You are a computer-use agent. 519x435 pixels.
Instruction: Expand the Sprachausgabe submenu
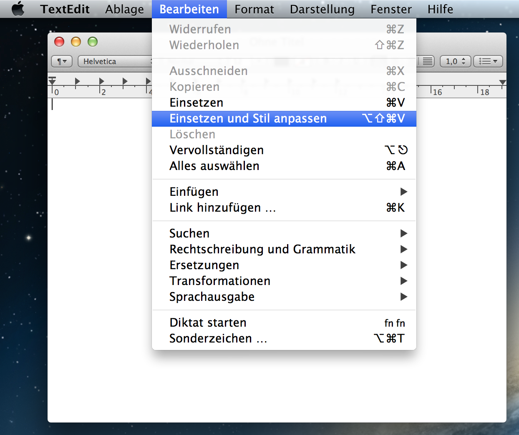pyautogui.click(x=284, y=297)
